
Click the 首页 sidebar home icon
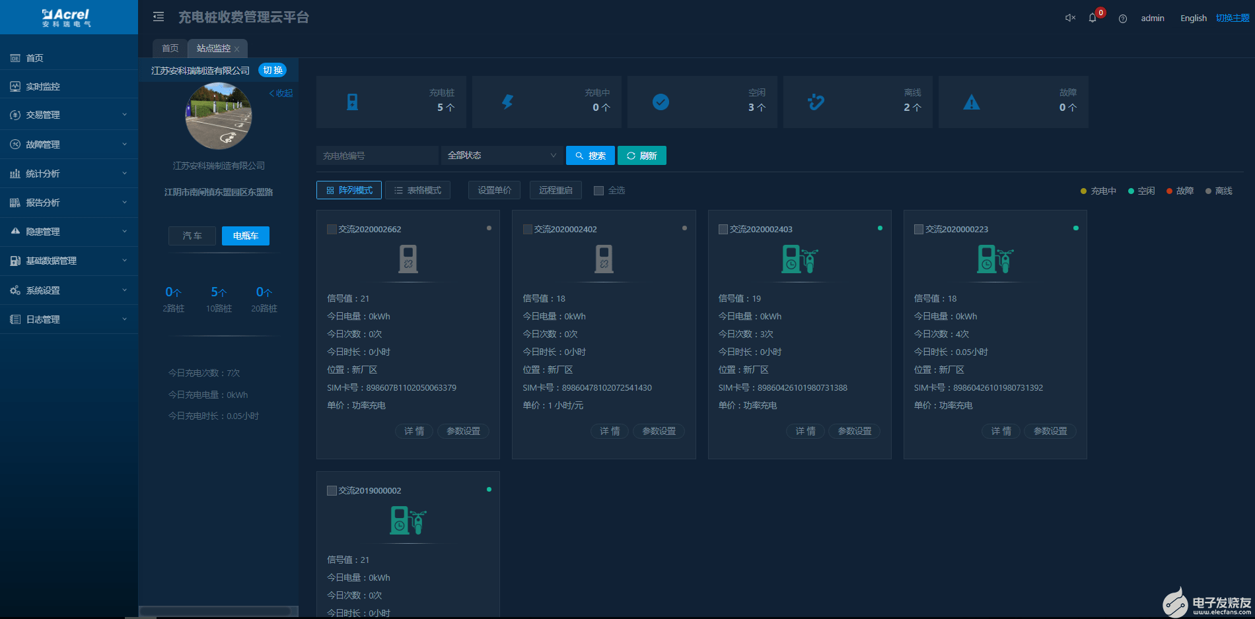click(15, 58)
